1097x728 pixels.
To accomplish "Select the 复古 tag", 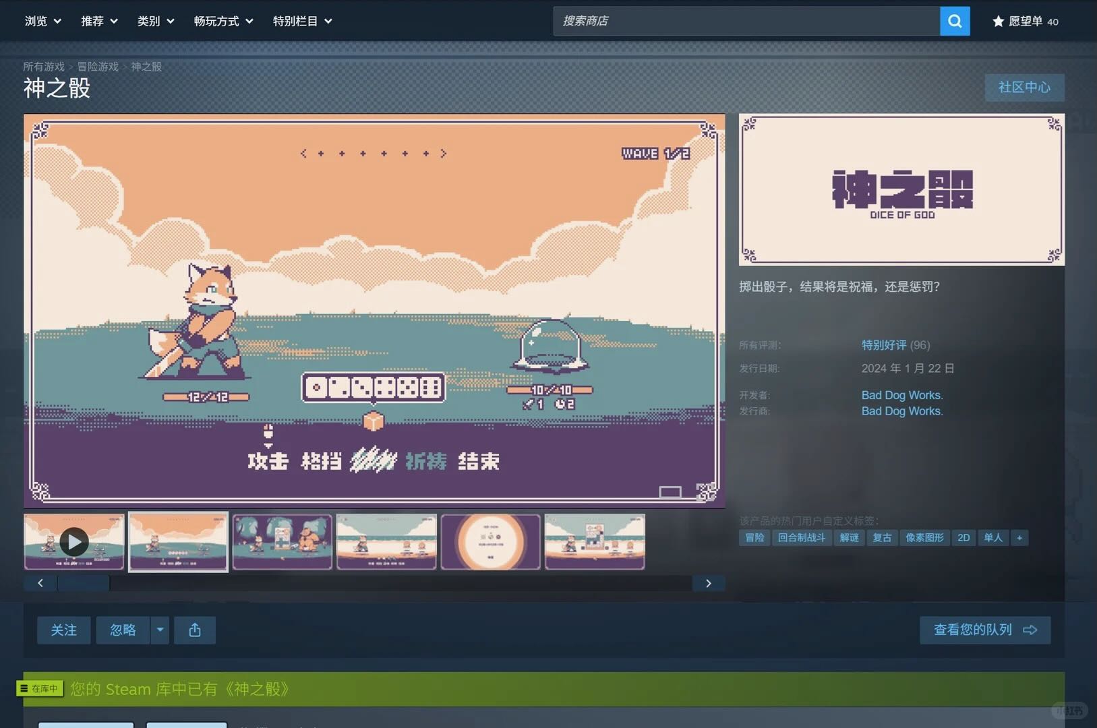I will 883,538.
